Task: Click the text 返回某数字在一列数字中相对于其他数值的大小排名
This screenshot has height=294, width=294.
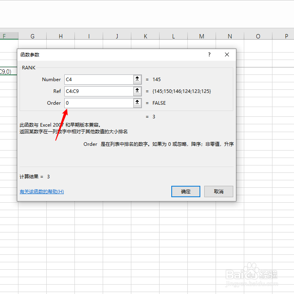Action: (74, 132)
